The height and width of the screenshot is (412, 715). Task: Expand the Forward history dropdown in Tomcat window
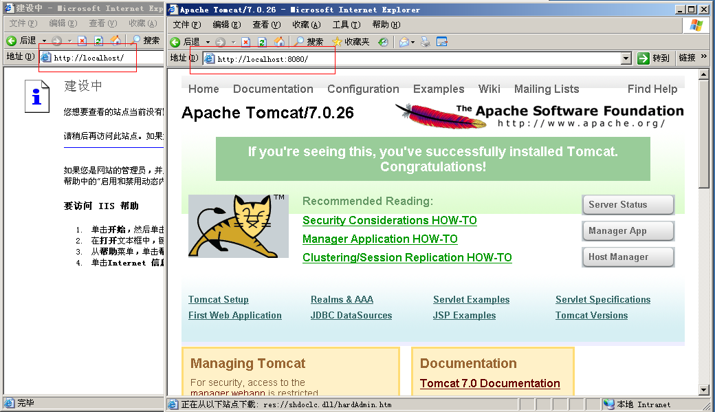[x=234, y=43]
